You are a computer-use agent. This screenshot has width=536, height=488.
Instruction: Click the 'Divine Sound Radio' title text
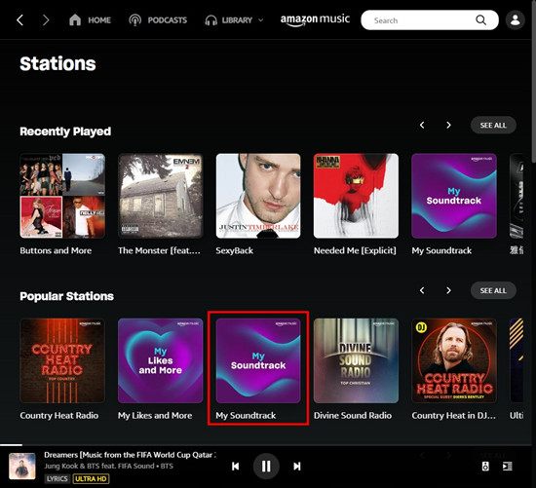click(x=353, y=416)
